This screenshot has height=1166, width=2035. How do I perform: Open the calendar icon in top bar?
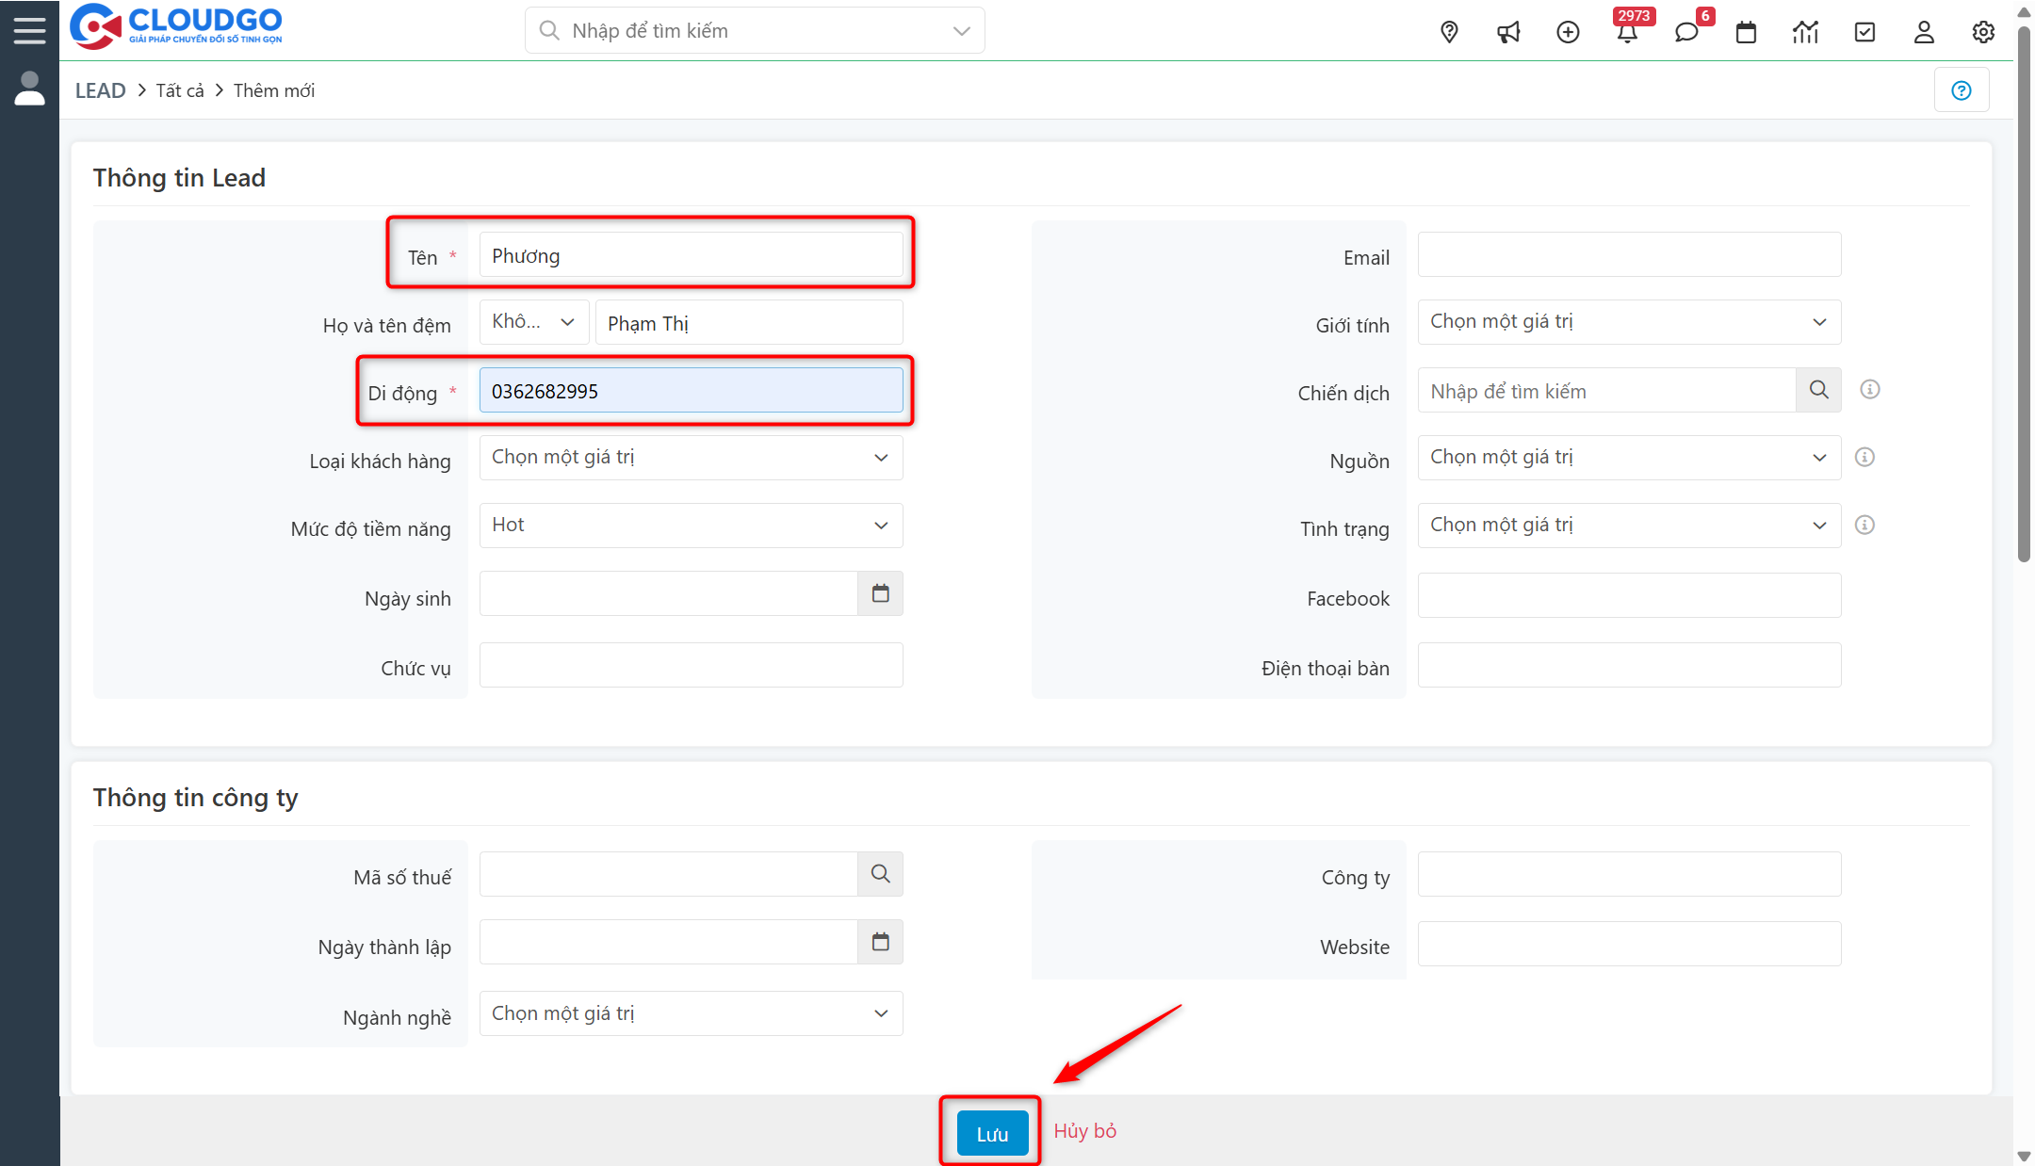point(1746,32)
